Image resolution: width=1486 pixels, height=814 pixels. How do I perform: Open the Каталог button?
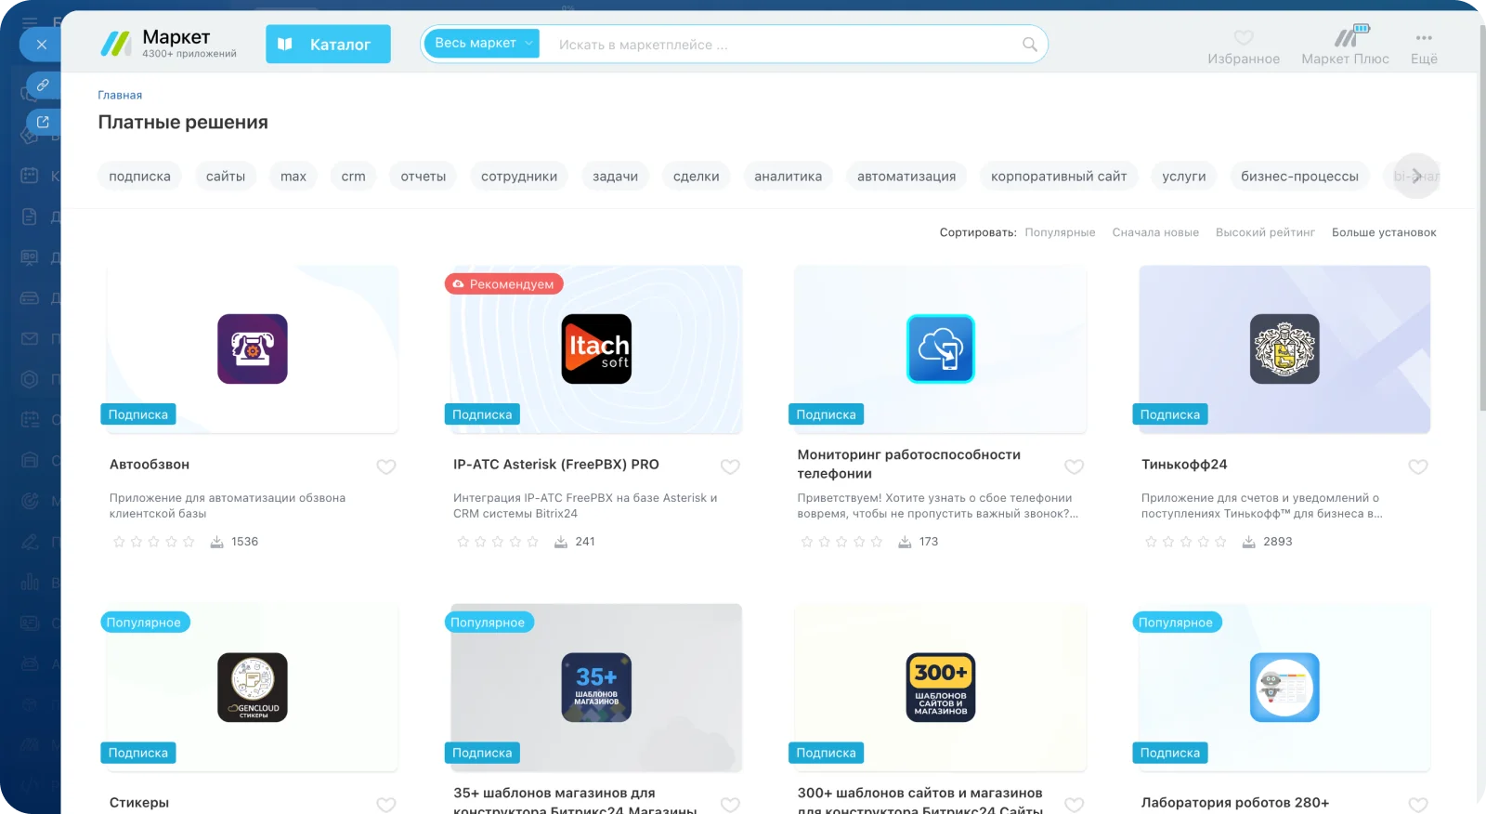(x=328, y=44)
